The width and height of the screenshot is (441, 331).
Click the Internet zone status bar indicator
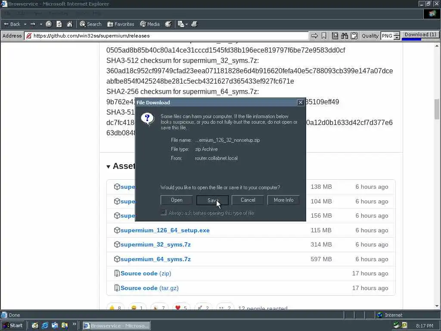[x=390, y=315]
